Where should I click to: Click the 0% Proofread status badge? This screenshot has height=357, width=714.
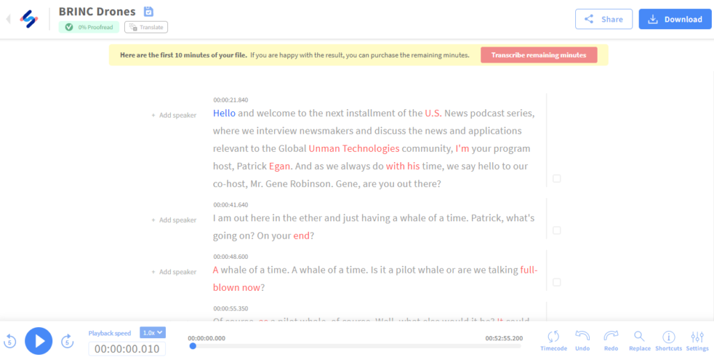pos(89,27)
